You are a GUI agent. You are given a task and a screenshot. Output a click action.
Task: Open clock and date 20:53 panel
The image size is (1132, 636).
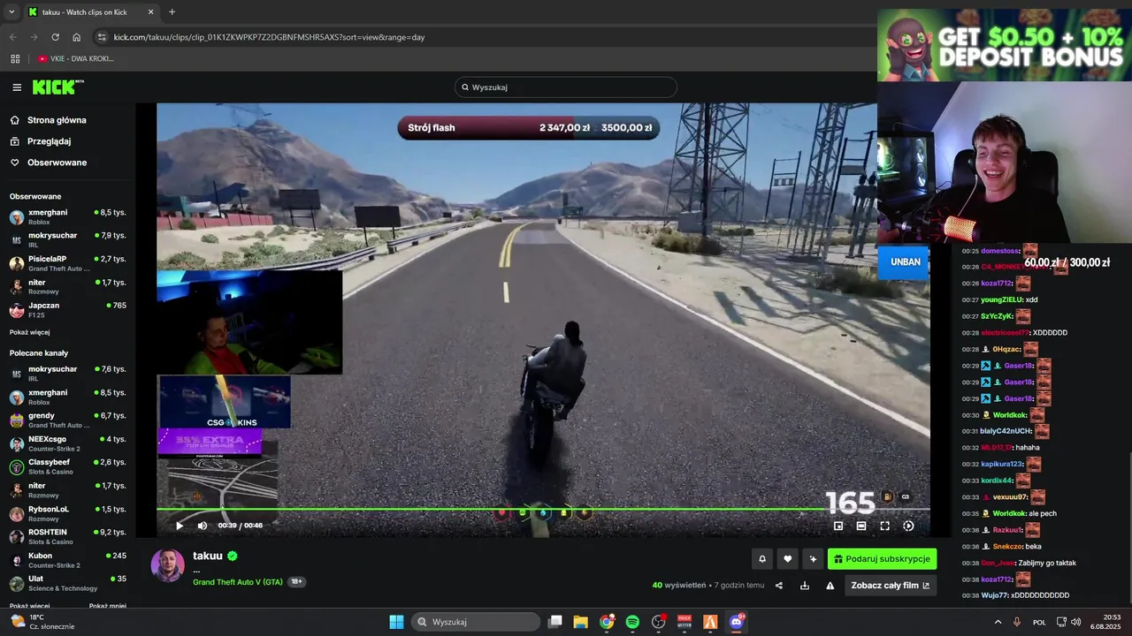pos(1106,622)
